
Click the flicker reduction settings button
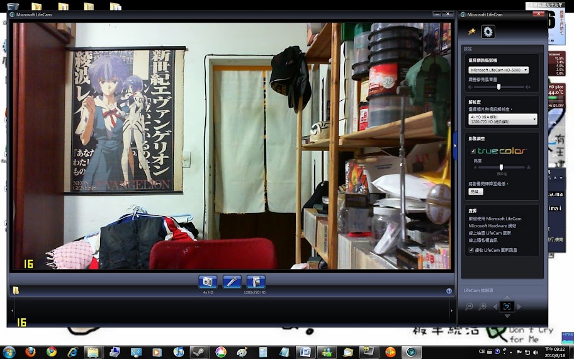click(476, 191)
